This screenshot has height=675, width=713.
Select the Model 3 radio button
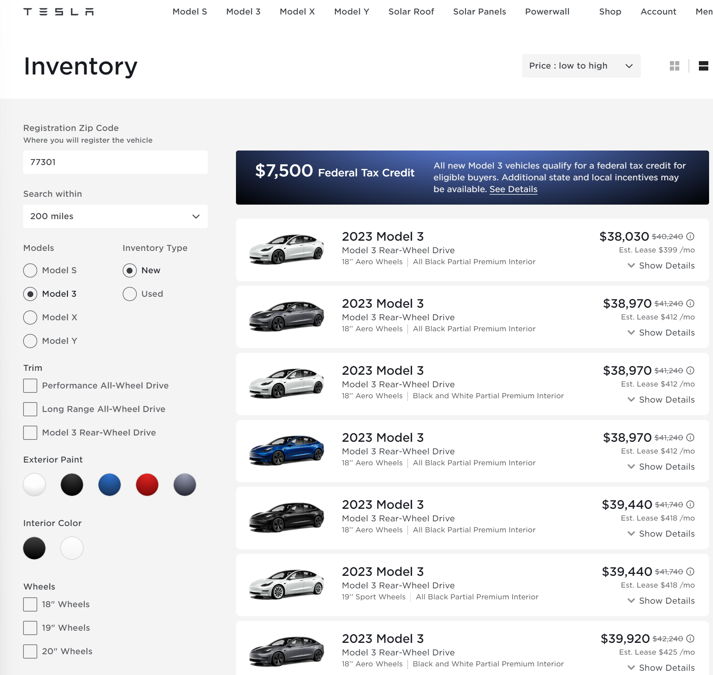pos(30,294)
